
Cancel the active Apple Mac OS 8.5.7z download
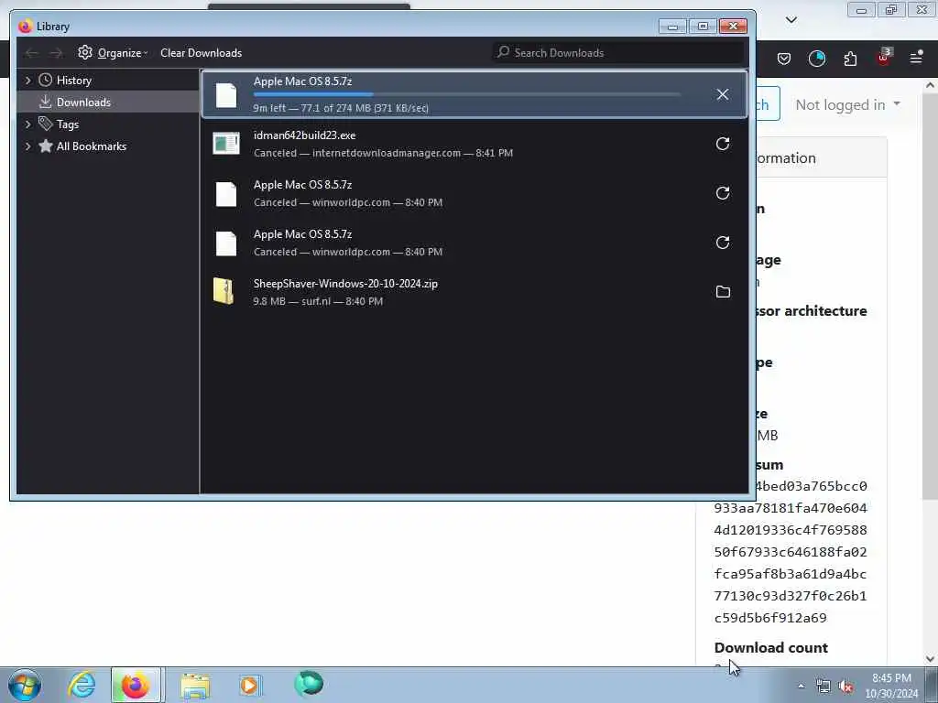pos(723,94)
